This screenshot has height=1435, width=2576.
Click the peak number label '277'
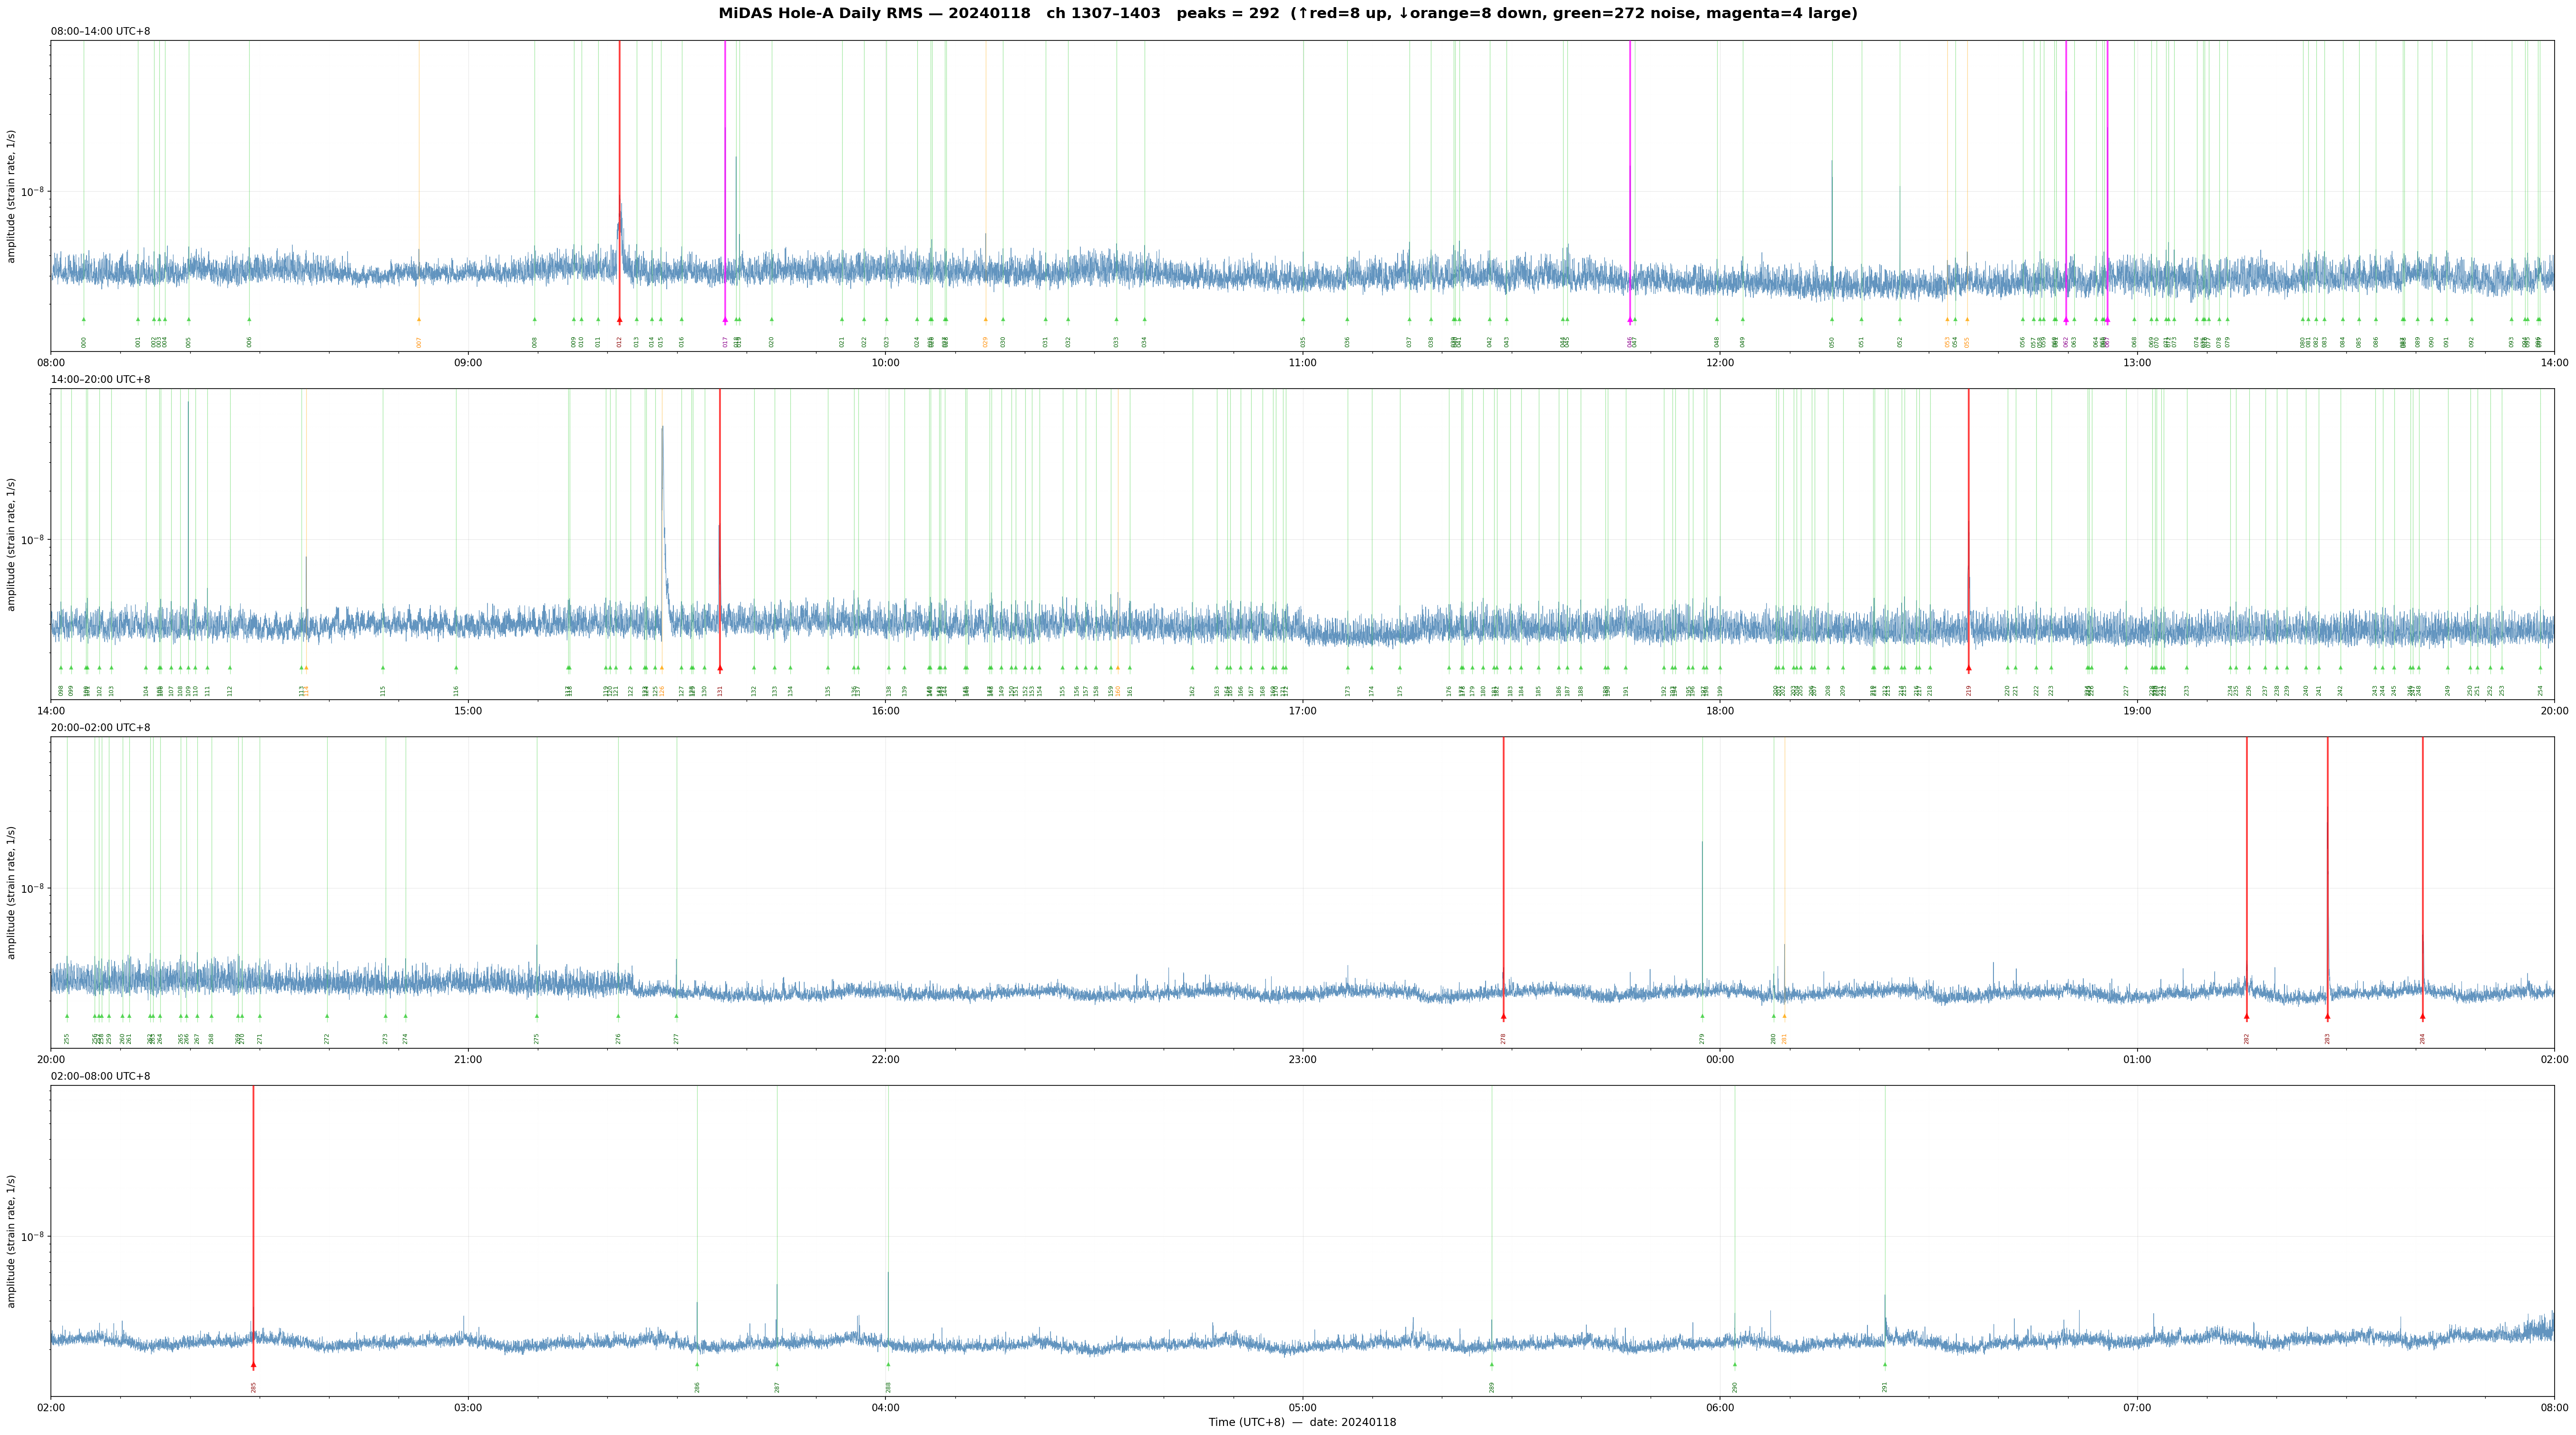677,1038
